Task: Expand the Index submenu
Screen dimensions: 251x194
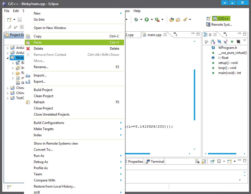Action: coord(121,135)
